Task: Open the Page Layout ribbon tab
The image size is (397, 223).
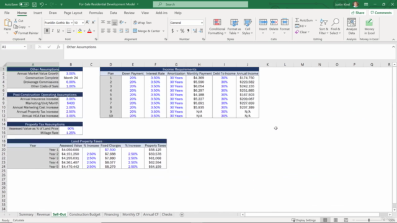Action: pos(73,13)
